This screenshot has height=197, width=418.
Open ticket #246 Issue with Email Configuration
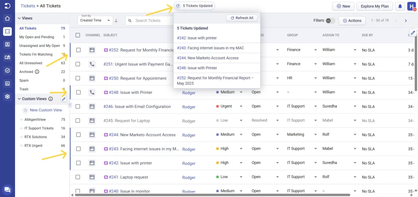tap(137, 107)
